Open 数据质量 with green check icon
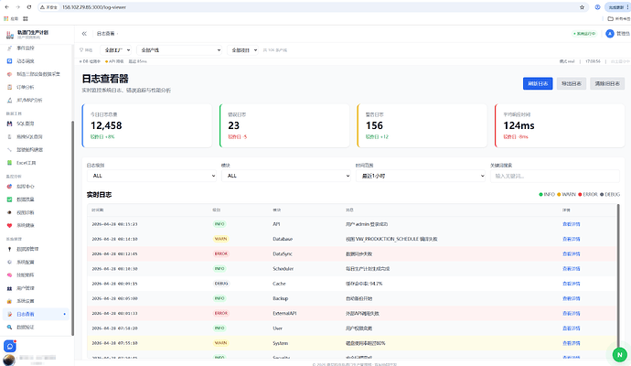 tap(26, 199)
